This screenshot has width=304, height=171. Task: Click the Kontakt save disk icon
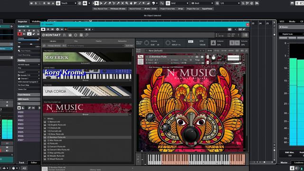click(x=70, y=35)
